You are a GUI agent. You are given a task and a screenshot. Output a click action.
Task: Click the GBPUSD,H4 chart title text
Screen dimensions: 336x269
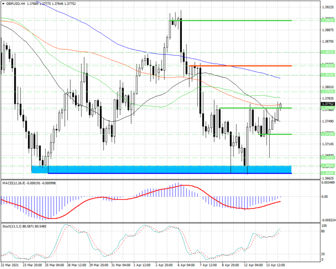point(14,4)
